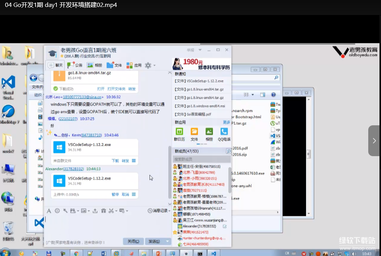Click the Explorer search magnifier icon
Viewport: 381px width, 256px height.
pyautogui.click(x=276, y=77)
